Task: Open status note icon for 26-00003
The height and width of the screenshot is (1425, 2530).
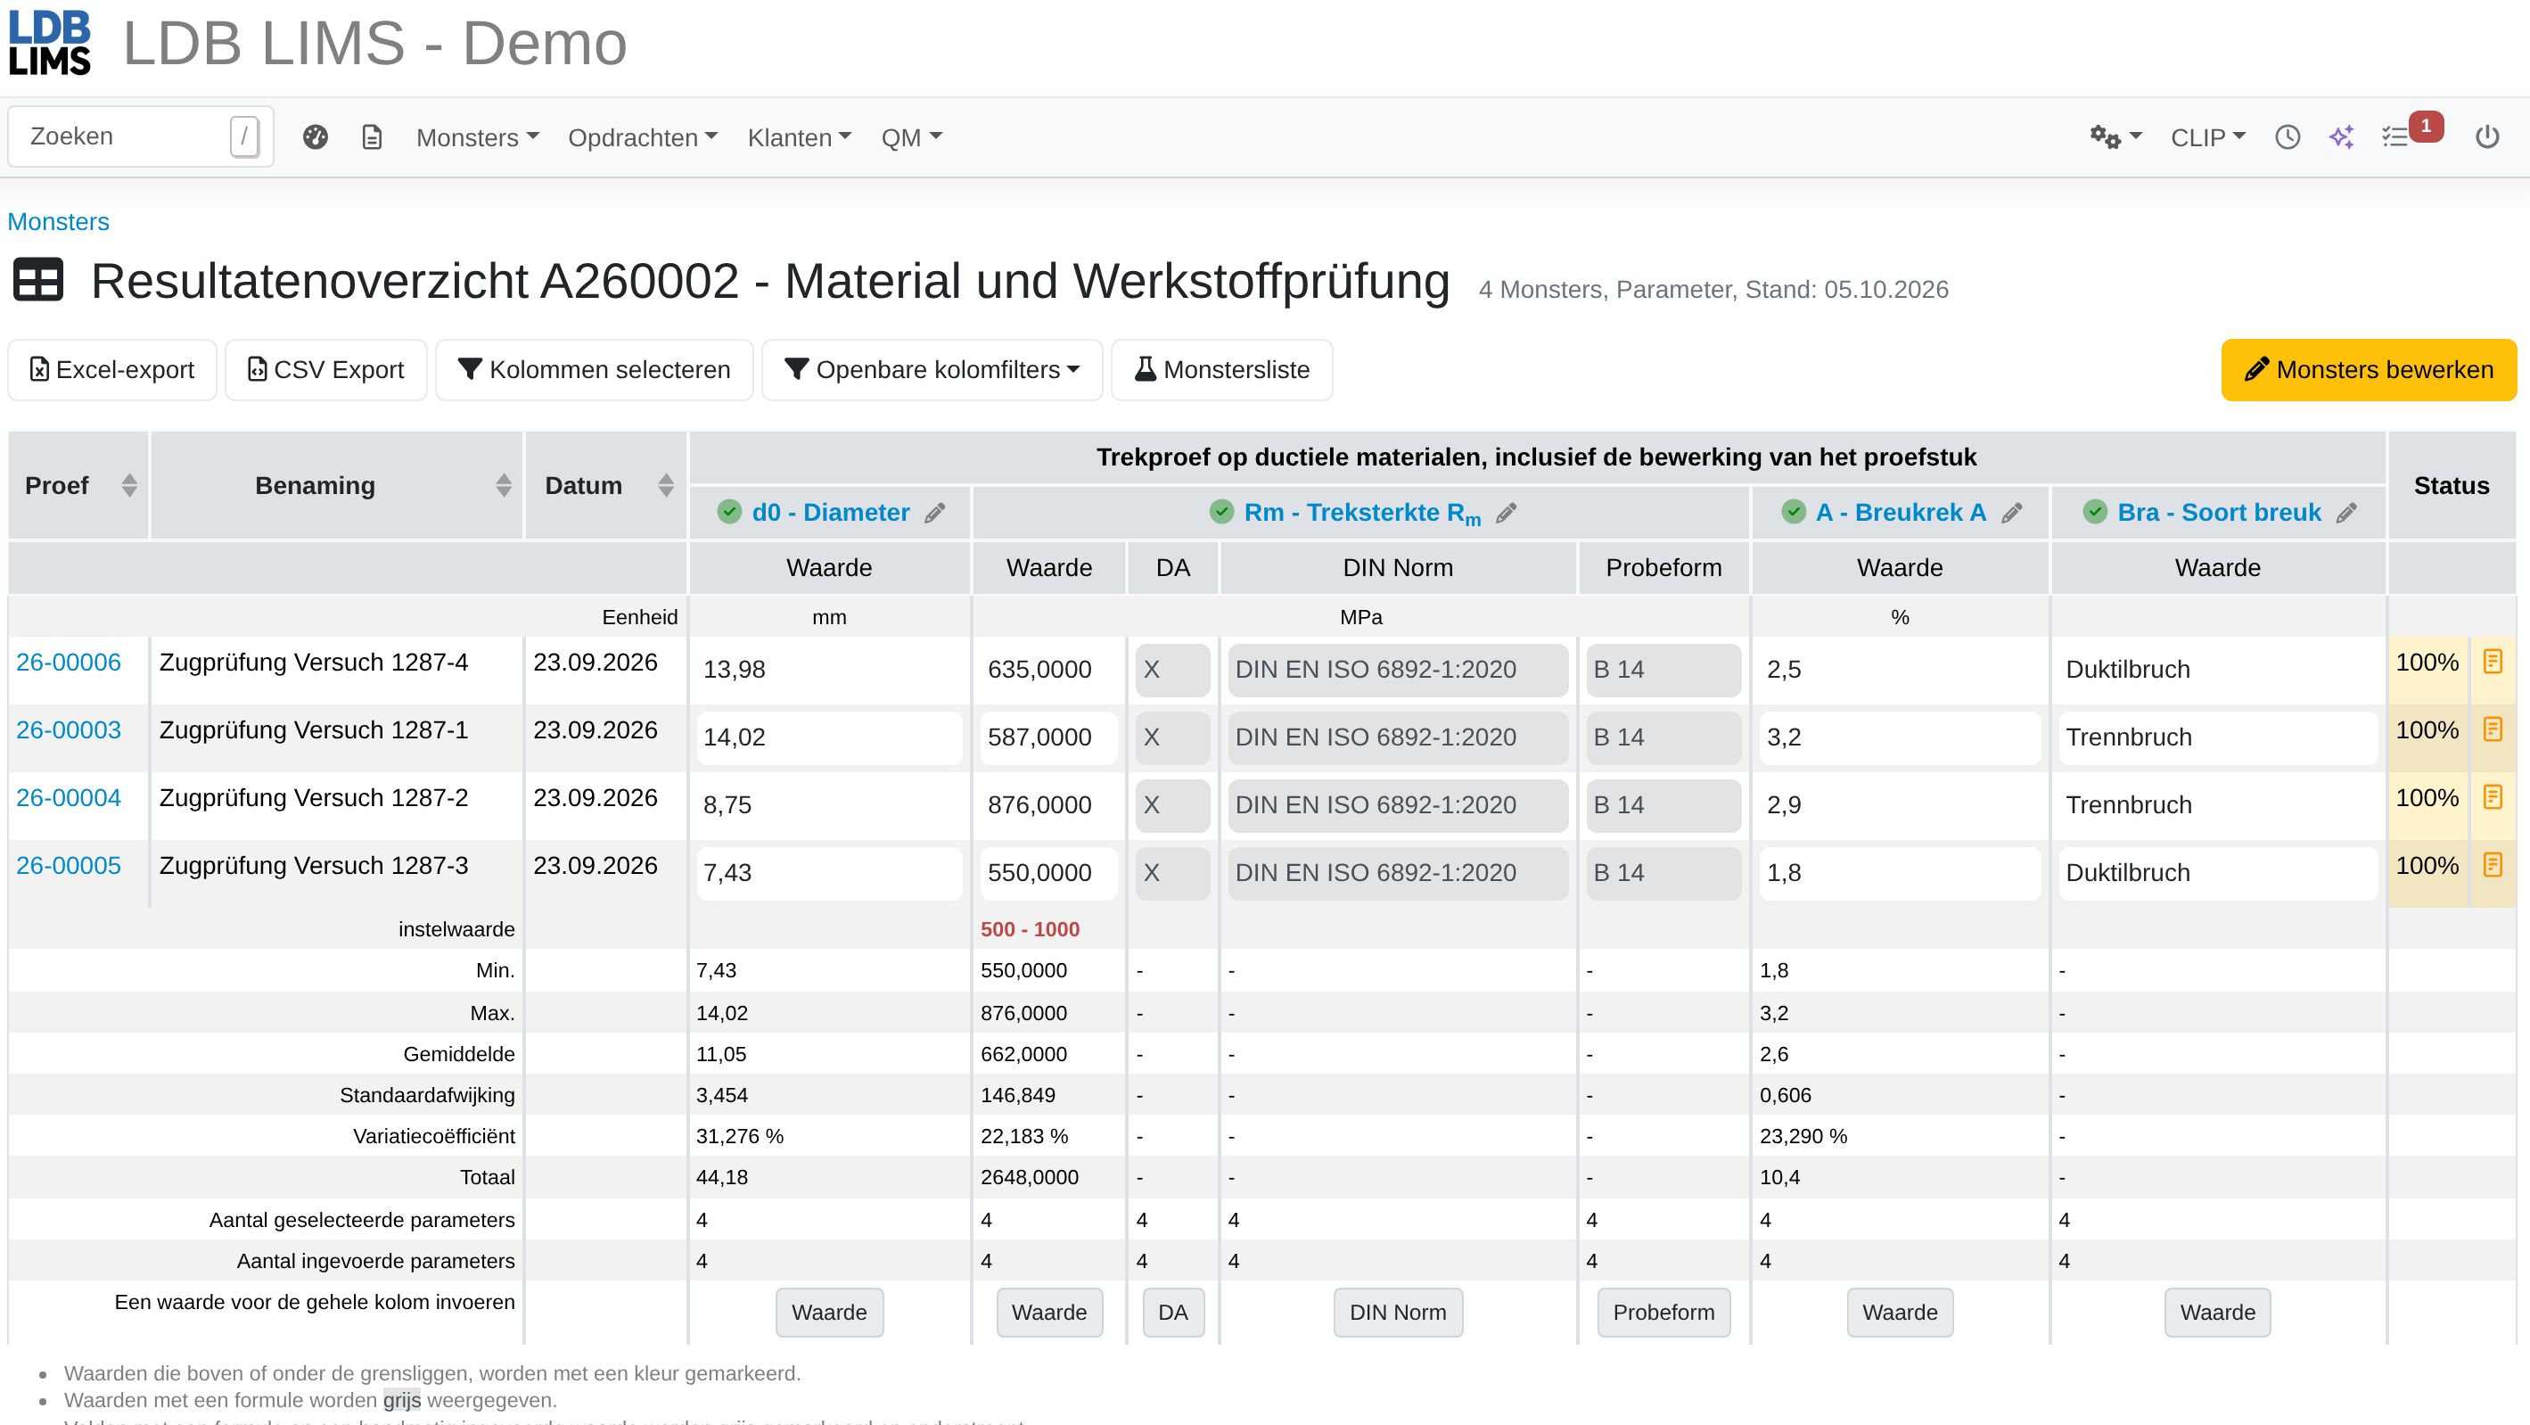Action: [x=2493, y=730]
